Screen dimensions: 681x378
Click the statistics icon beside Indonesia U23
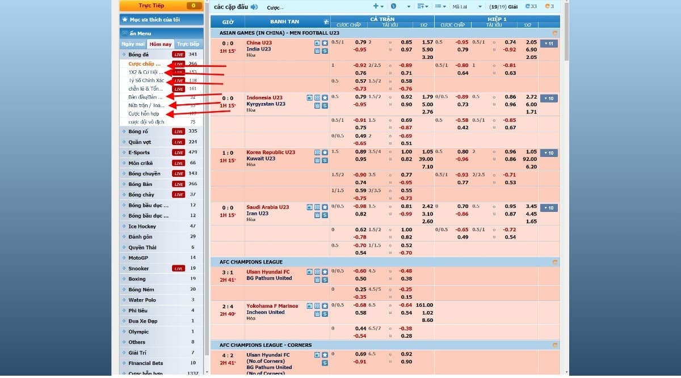click(317, 105)
